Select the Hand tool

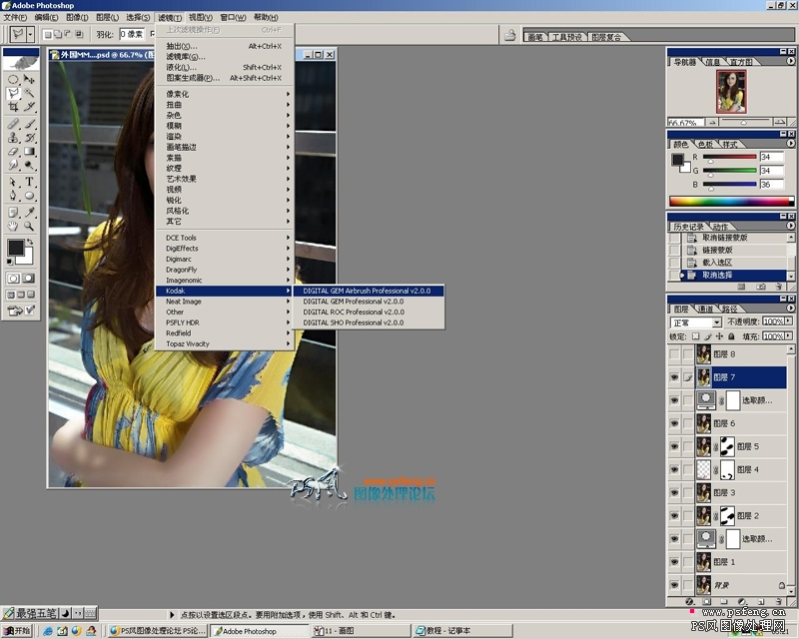[13, 227]
